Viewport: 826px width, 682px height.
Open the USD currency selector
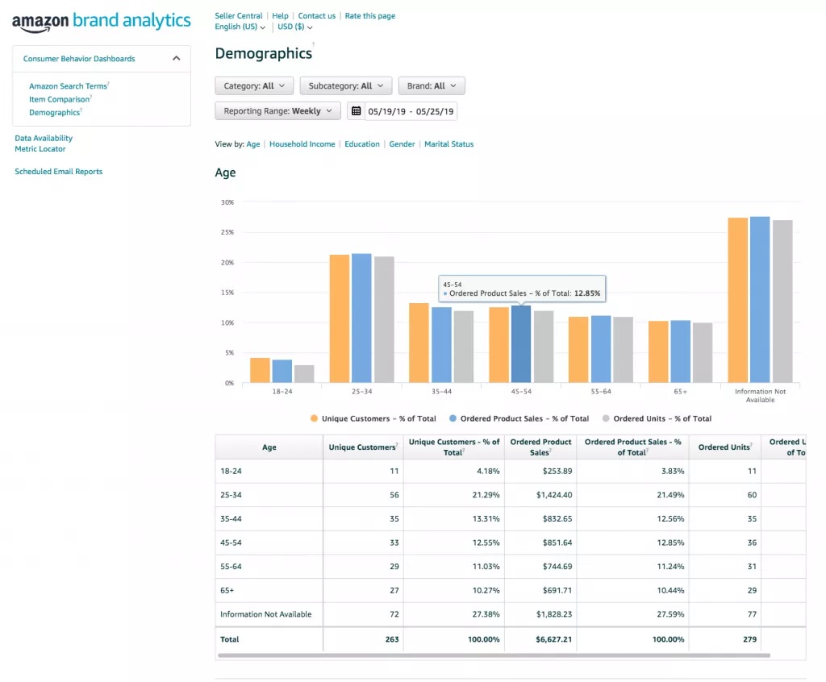tap(294, 27)
